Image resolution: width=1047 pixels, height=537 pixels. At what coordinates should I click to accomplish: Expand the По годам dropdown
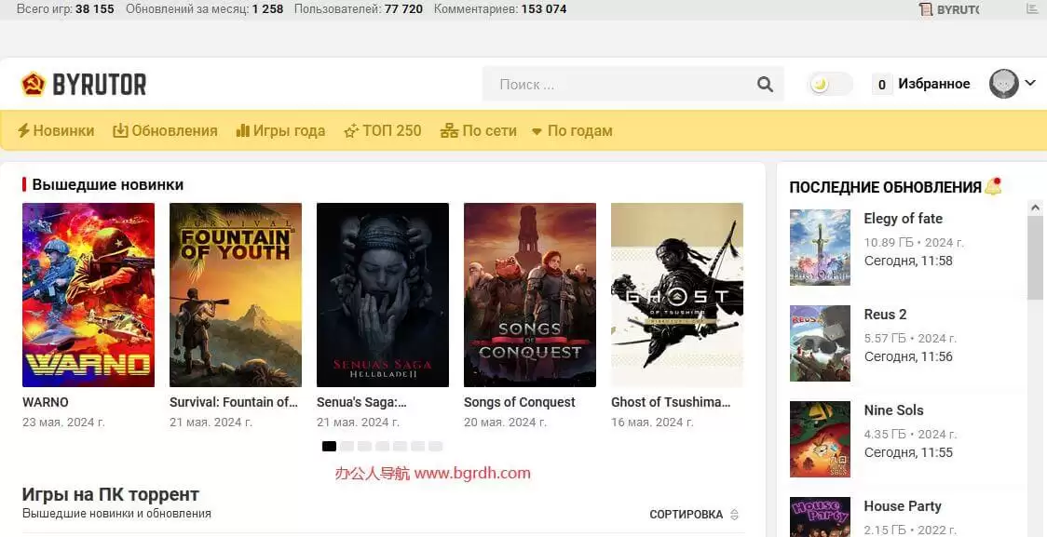click(x=572, y=130)
